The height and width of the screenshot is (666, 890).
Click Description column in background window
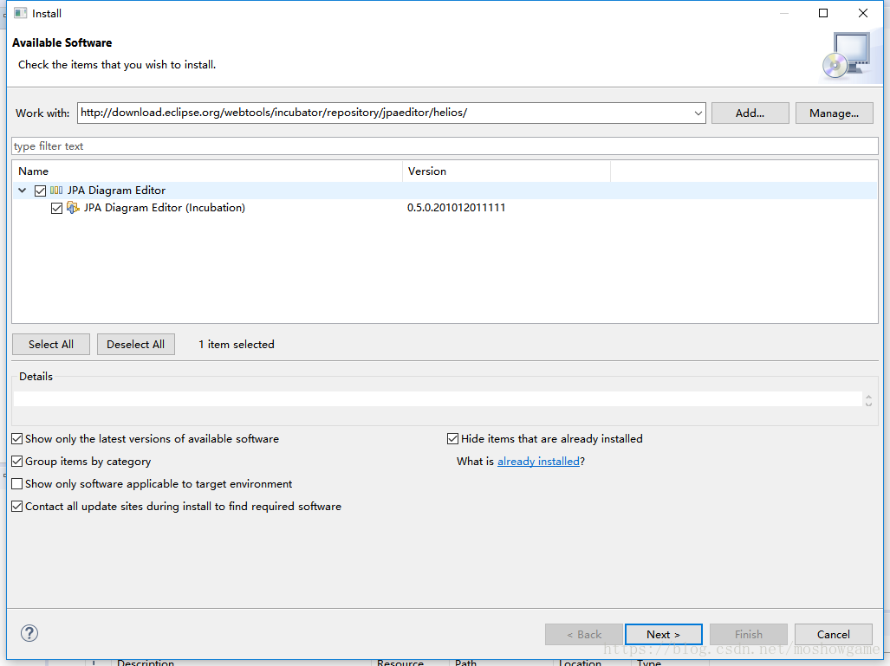[146, 663]
